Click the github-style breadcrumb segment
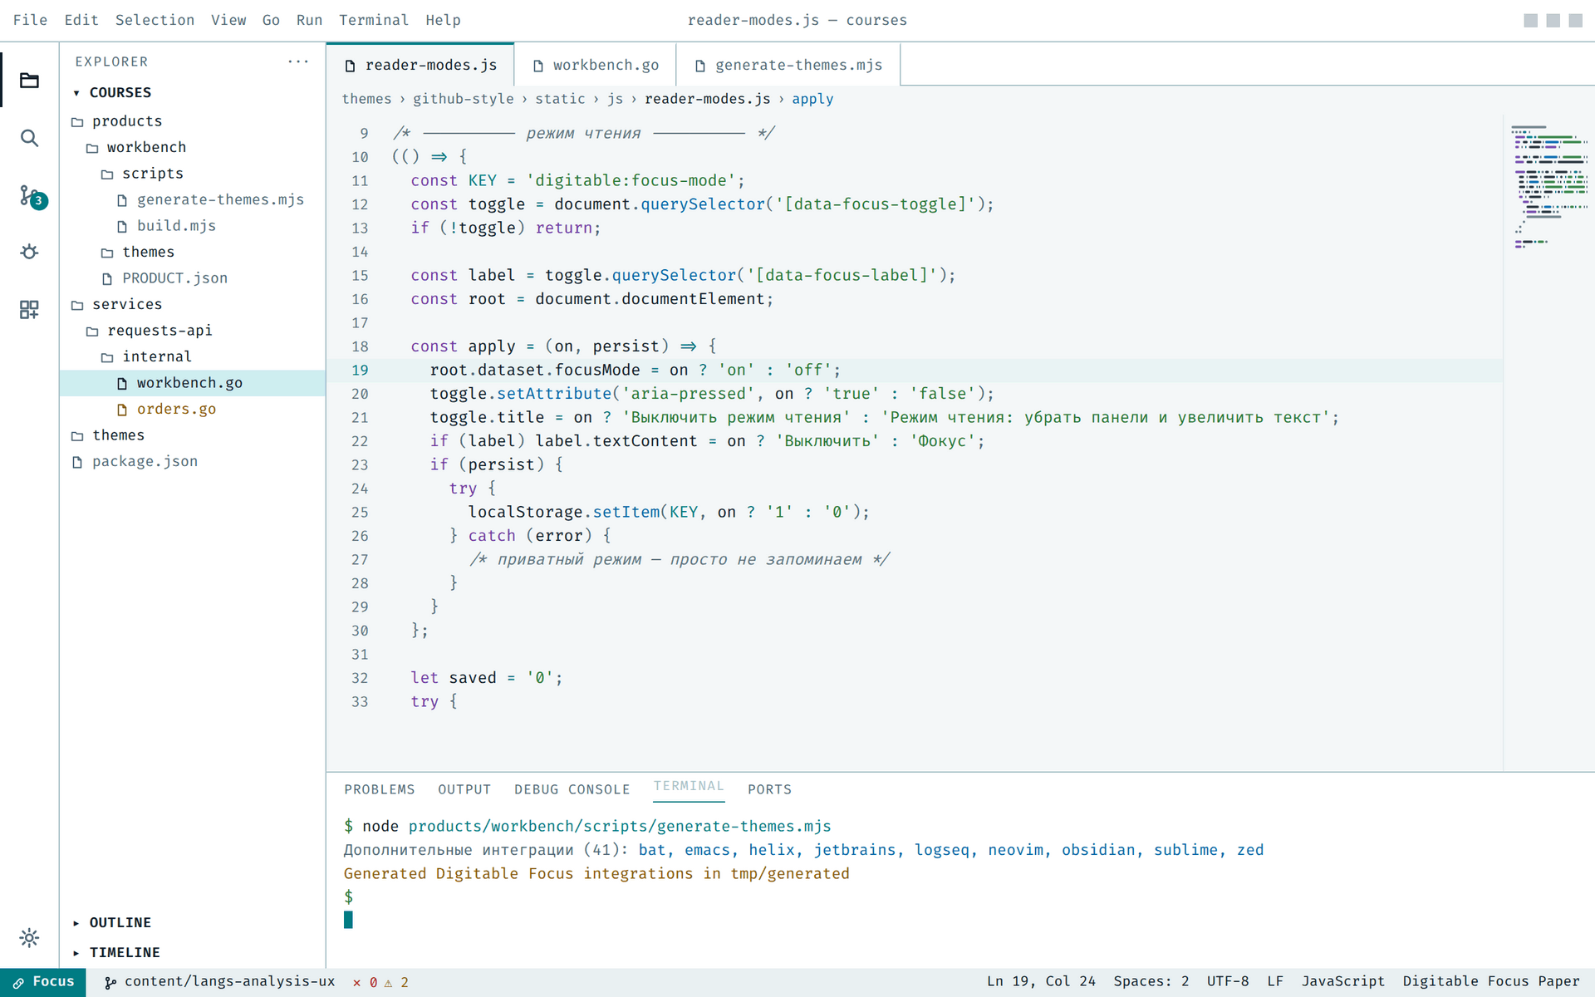The width and height of the screenshot is (1595, 997). point(464,99)
